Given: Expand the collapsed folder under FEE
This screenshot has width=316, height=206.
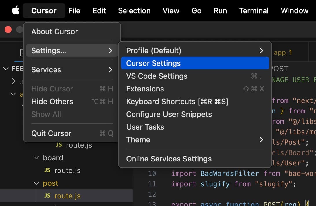Looking at the screenshot, I should click(13, 81).
